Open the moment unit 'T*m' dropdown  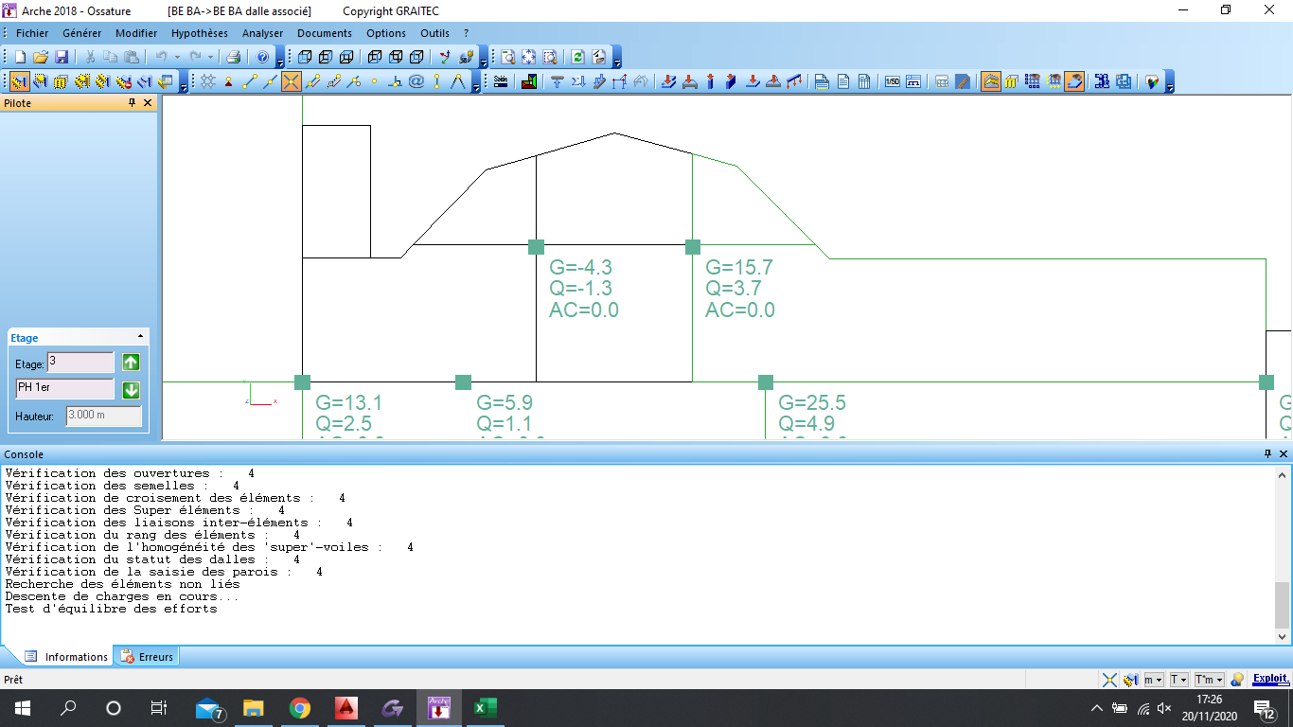pos(1209,680)
